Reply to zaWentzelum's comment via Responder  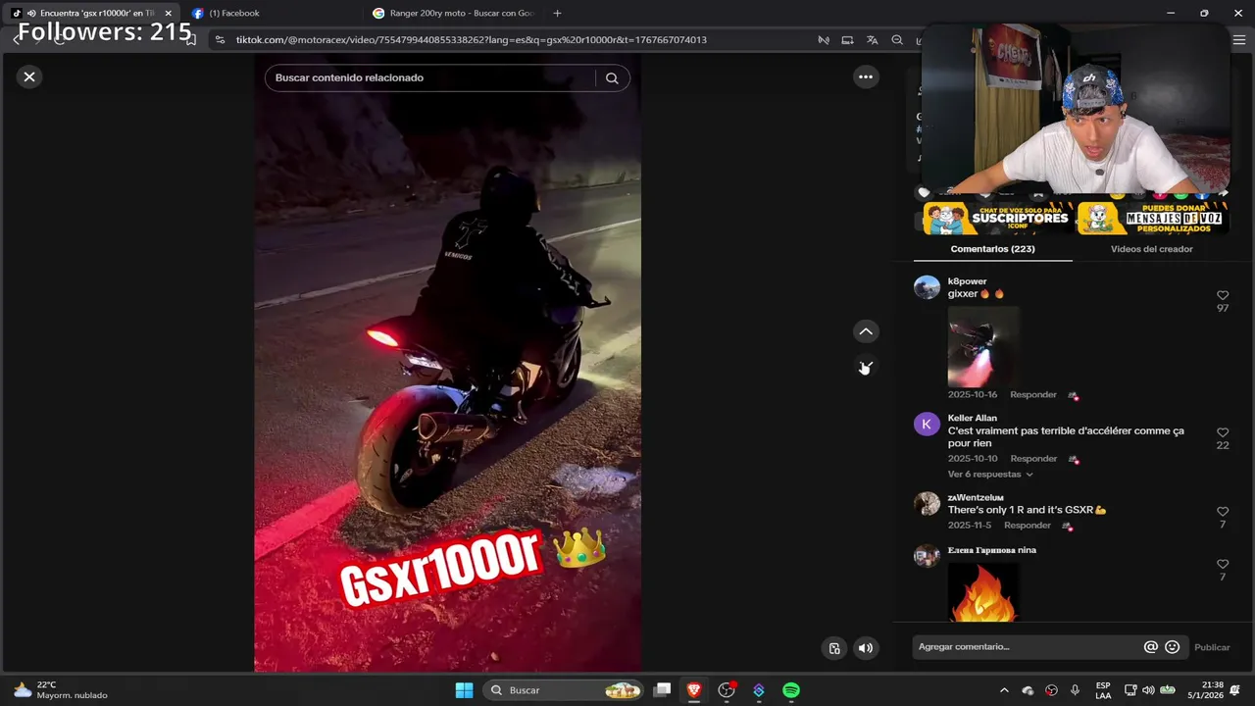1027,526
